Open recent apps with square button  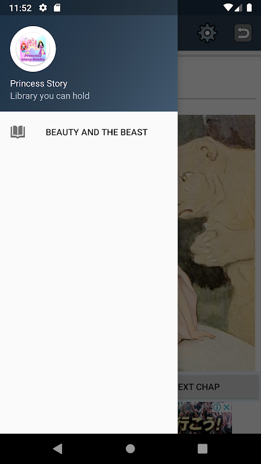(202, 449)
